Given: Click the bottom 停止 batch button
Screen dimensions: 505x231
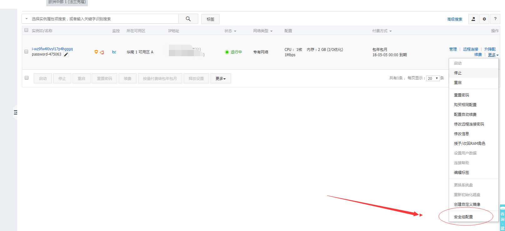Looking at the screenshot, I should click(x=62, y=78).
